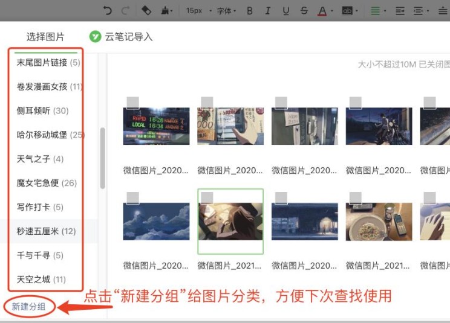Image resolution: width=450 pixels, height=323 pixels.
Task: Select the hand holding magazine thumbnail
Action: point(230,126)
